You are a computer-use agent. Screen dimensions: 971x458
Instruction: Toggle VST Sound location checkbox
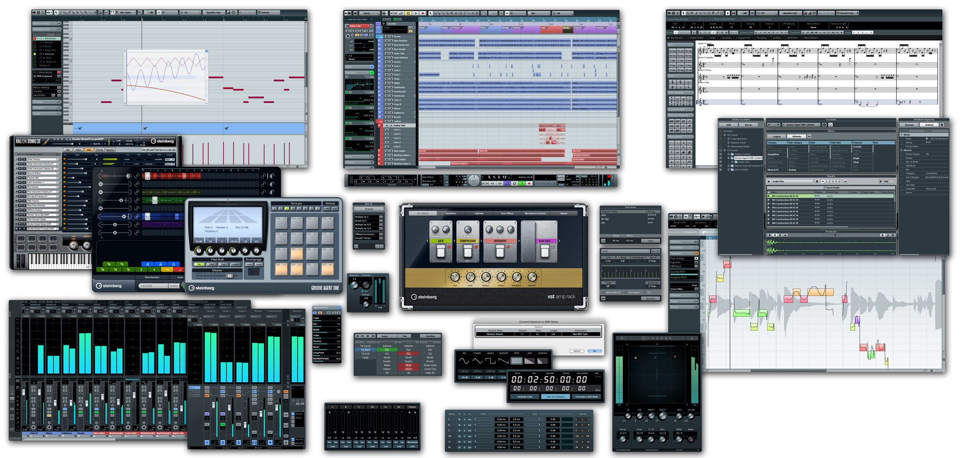tap(720, 150)
